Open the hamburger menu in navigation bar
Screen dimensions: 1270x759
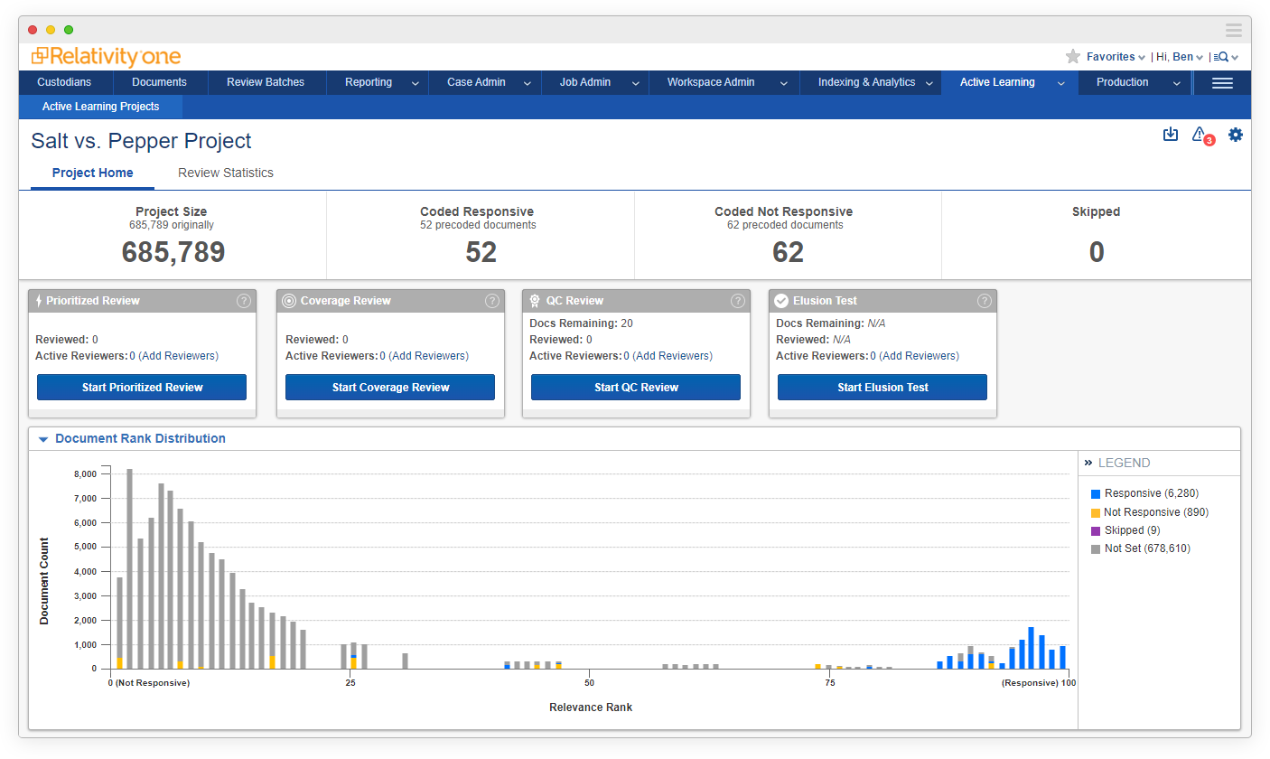point(1222,82)
